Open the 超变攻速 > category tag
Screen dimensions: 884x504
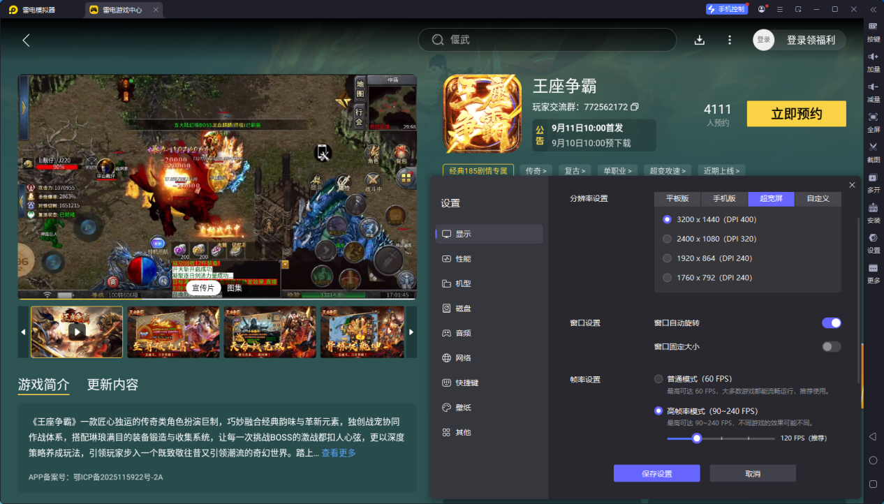tap(668, 170)
